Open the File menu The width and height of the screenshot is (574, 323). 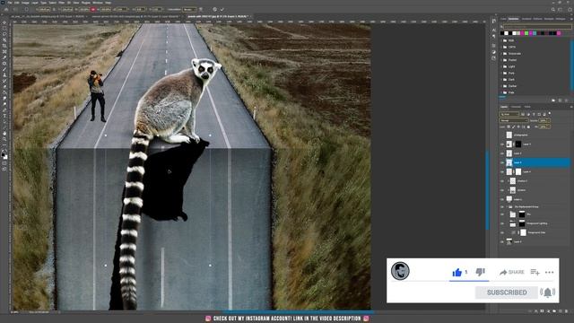coord(10,3)
